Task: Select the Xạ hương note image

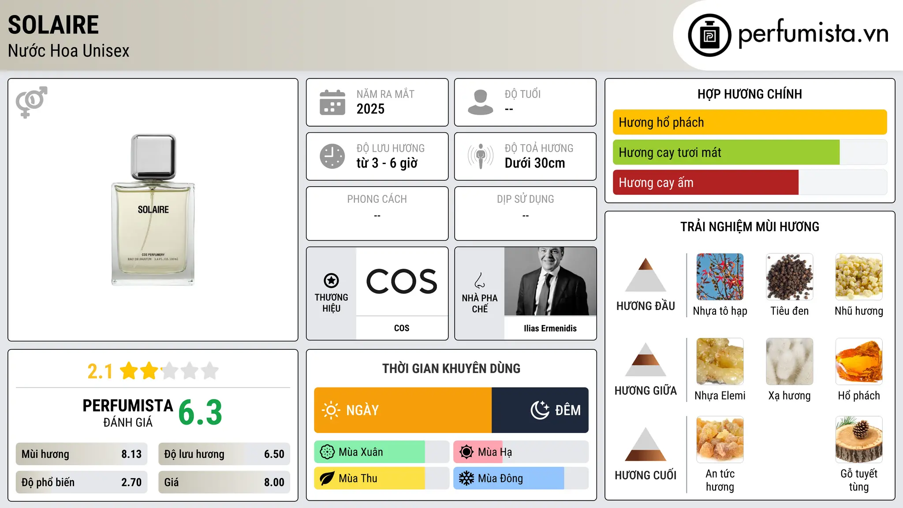Action: pyautogui.click(x=789, y=362)
